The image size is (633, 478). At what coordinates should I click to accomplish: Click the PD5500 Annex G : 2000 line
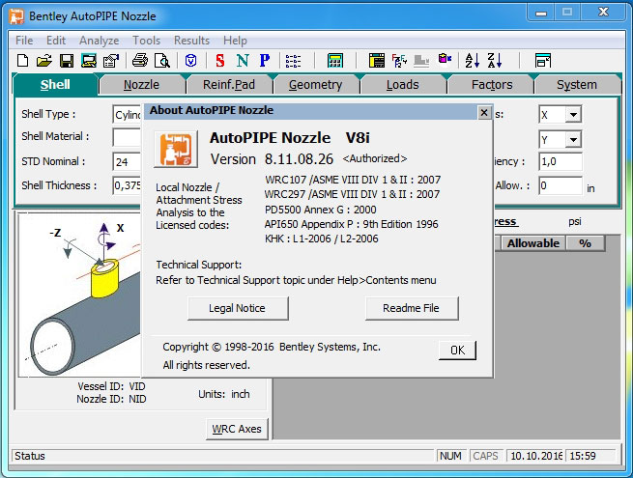click(x=320, y=210)
